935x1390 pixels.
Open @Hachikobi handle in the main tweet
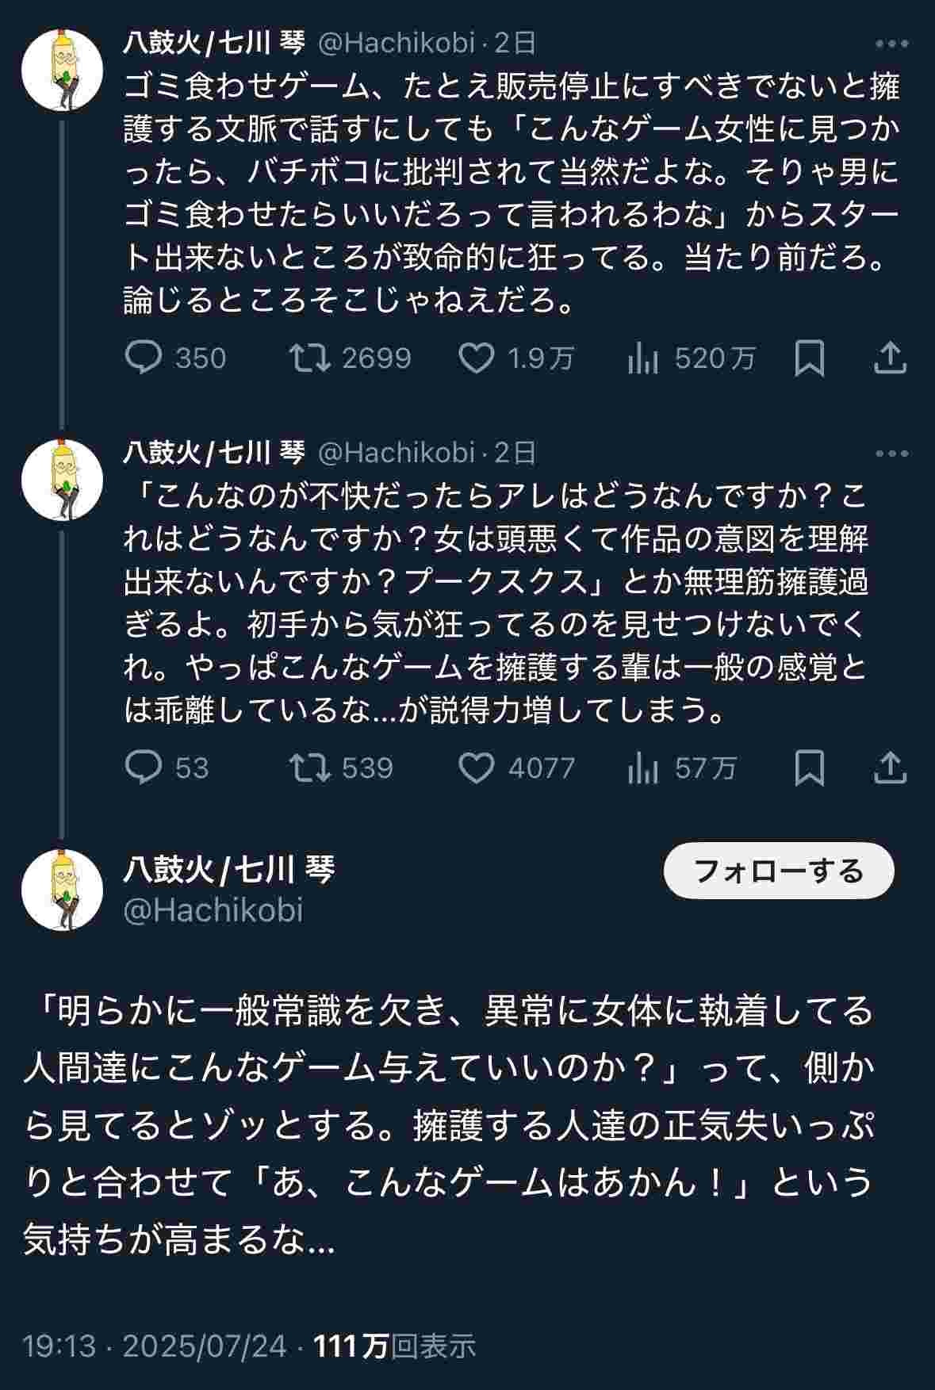[x=213, y=909]
